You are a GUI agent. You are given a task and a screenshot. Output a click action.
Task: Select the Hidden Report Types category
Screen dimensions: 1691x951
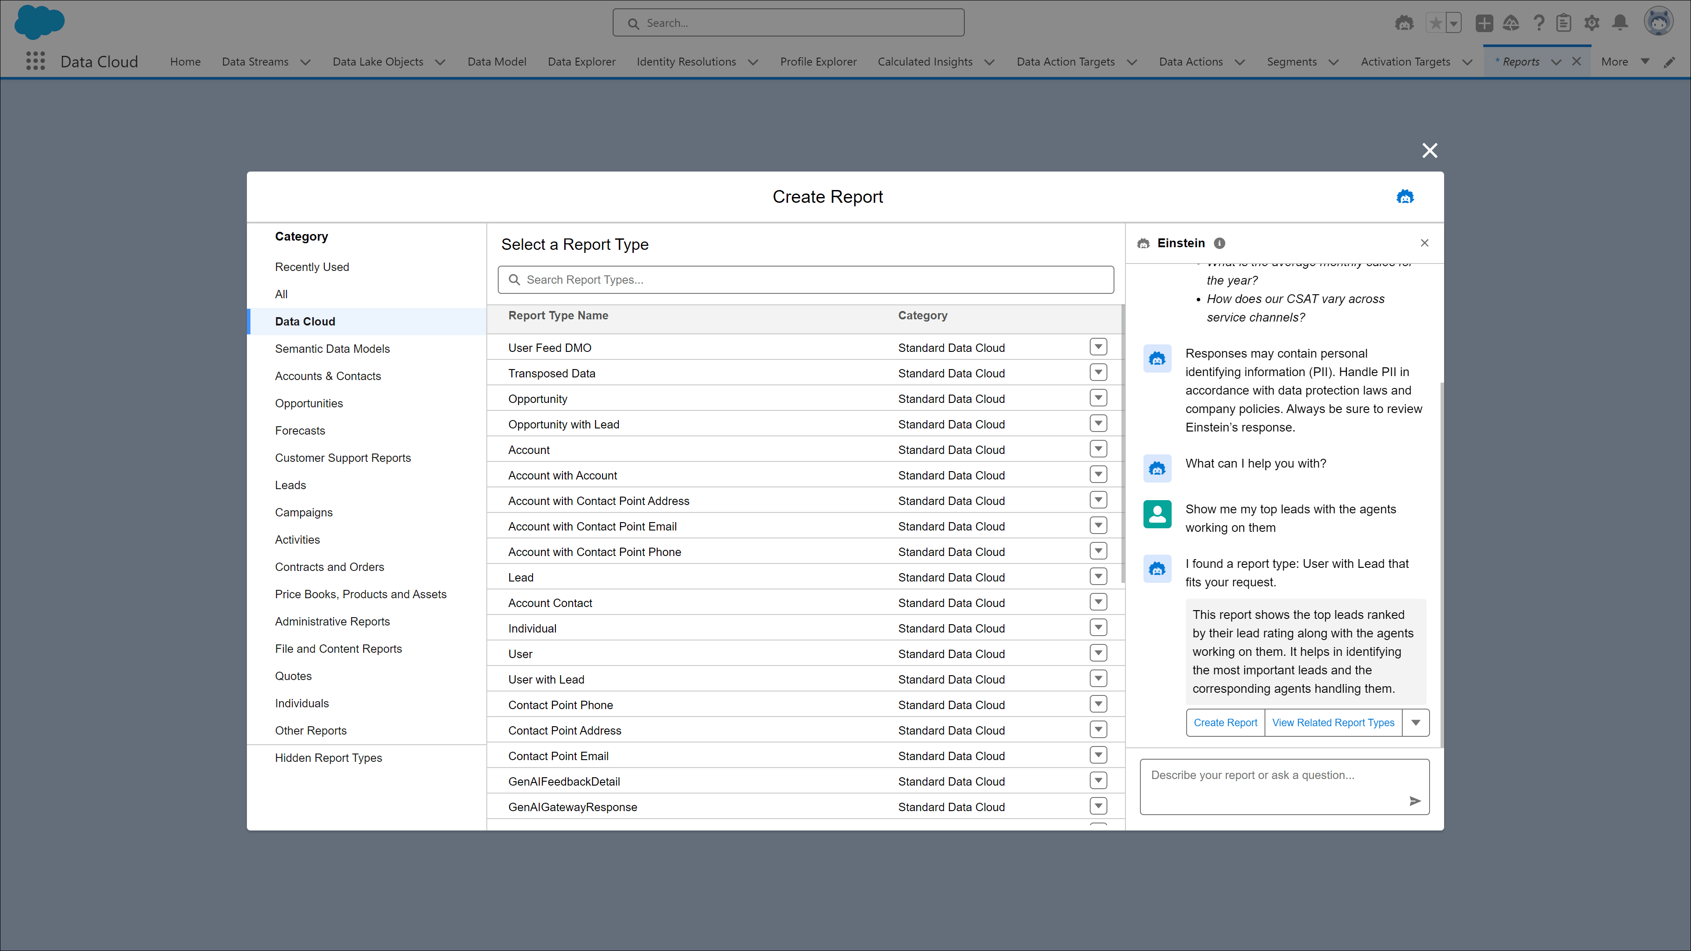pyautogui.click(x=328, y=757)
